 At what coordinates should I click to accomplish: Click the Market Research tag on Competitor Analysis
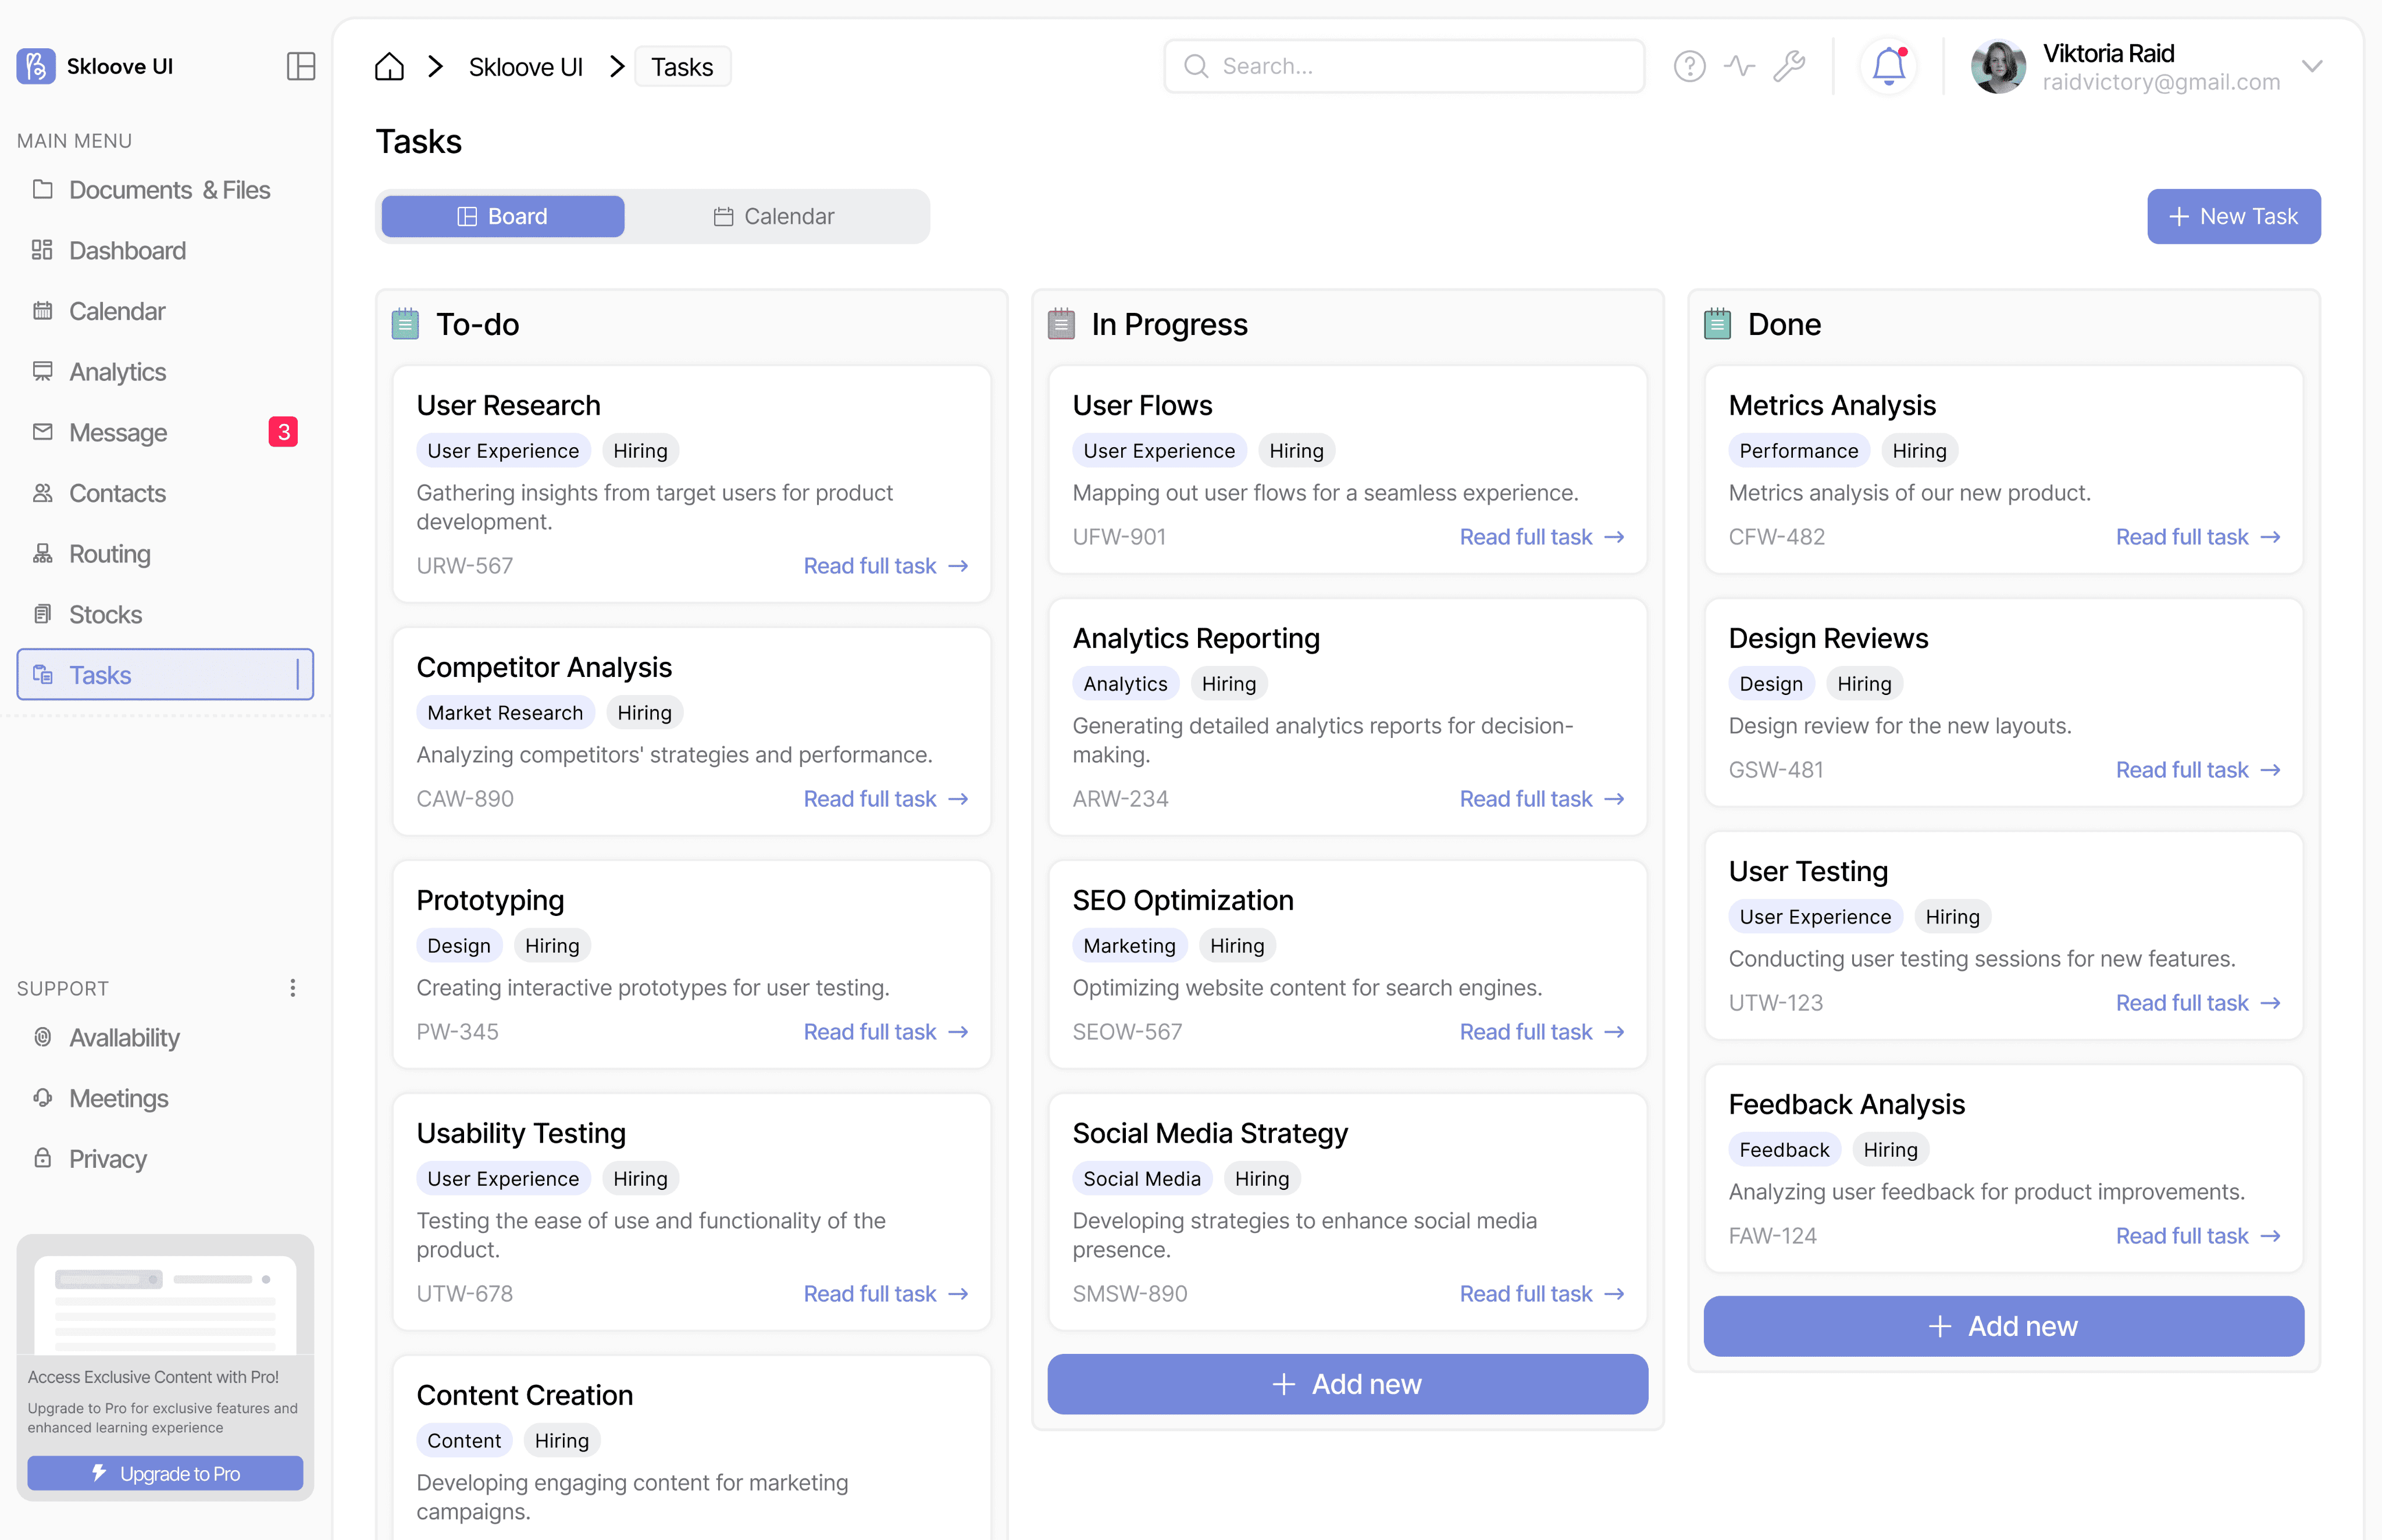[x=505, y=713]
